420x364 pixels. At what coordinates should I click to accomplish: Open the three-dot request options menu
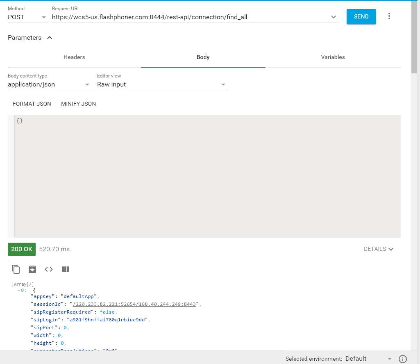coord(389,16)
